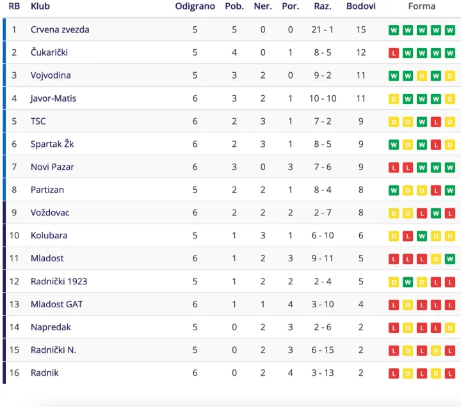Open the Javor-Matis club link
The width and height of the screenshot is (461, 407).
tap(53, 98)
